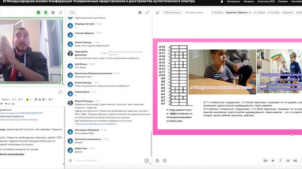Viewport: 302px width, 169px height.
Task: Click the heart reaction icon in chat
Action: [70, 161]
